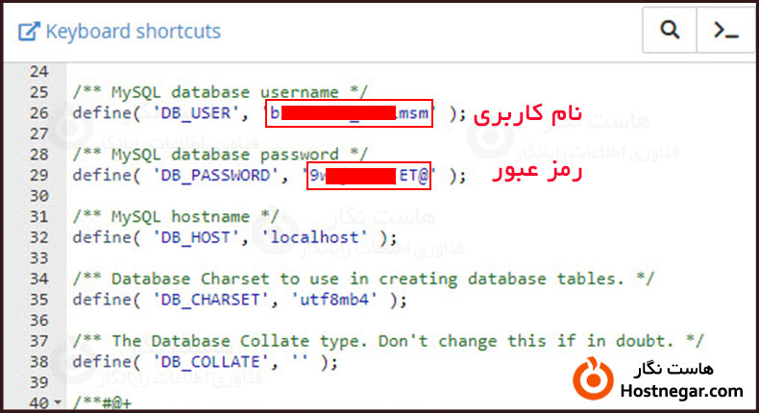Image resolution: width=759 pixels, height=413 pixels.
Task: Select line number 32 in the gutter
Action: tap(37, 237)
